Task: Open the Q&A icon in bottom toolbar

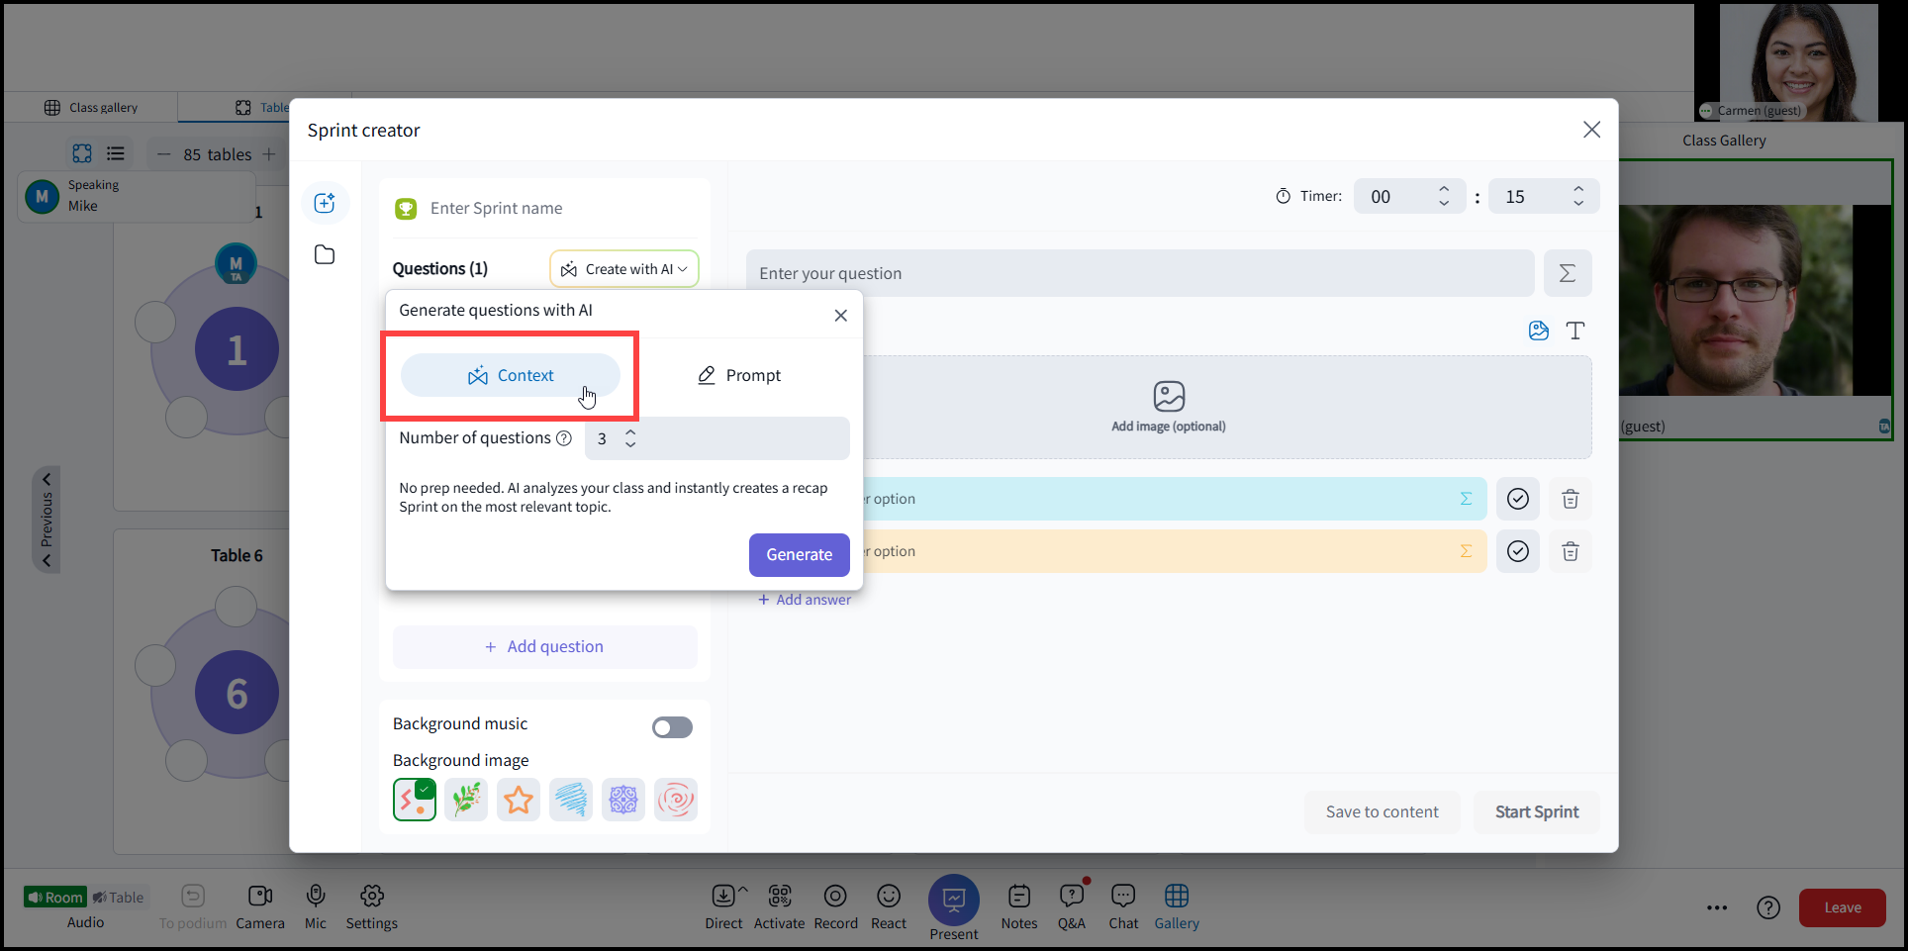Action: (x=1072, y=906)
